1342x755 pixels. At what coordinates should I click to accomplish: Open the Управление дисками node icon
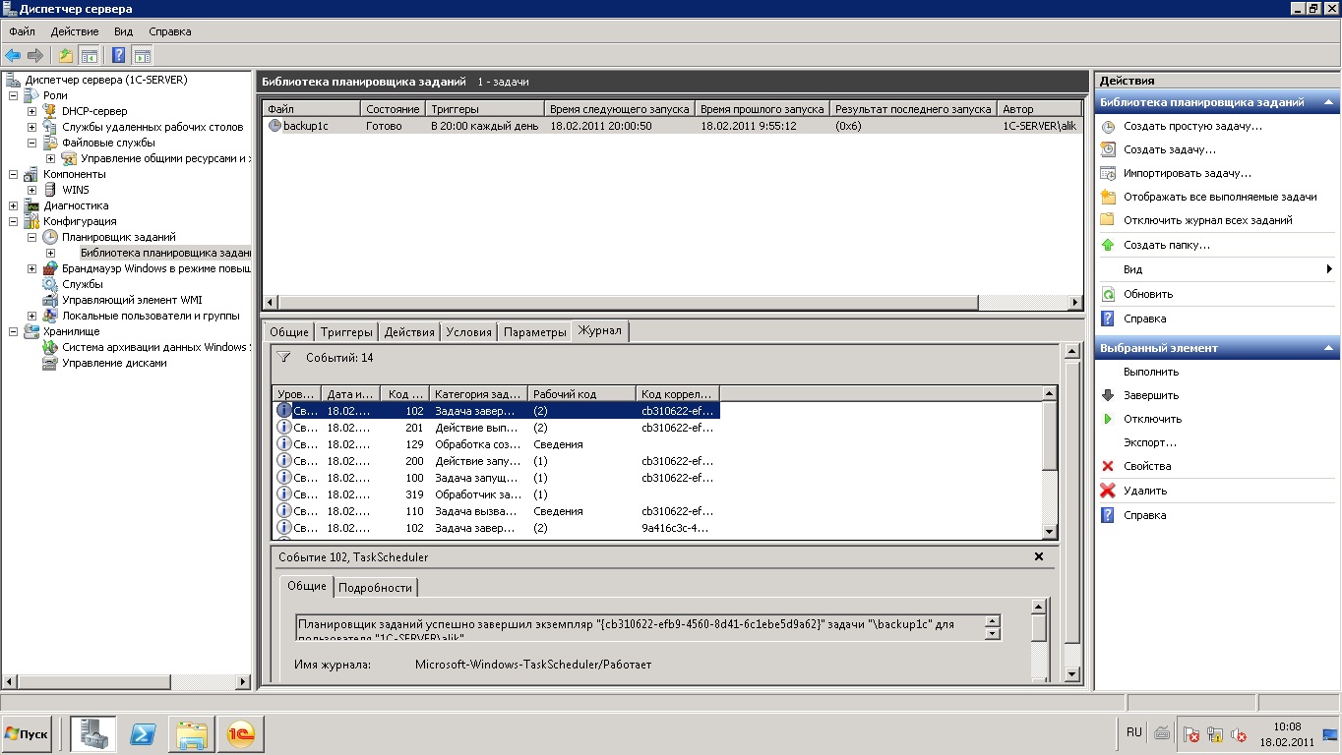click(51, 363)
